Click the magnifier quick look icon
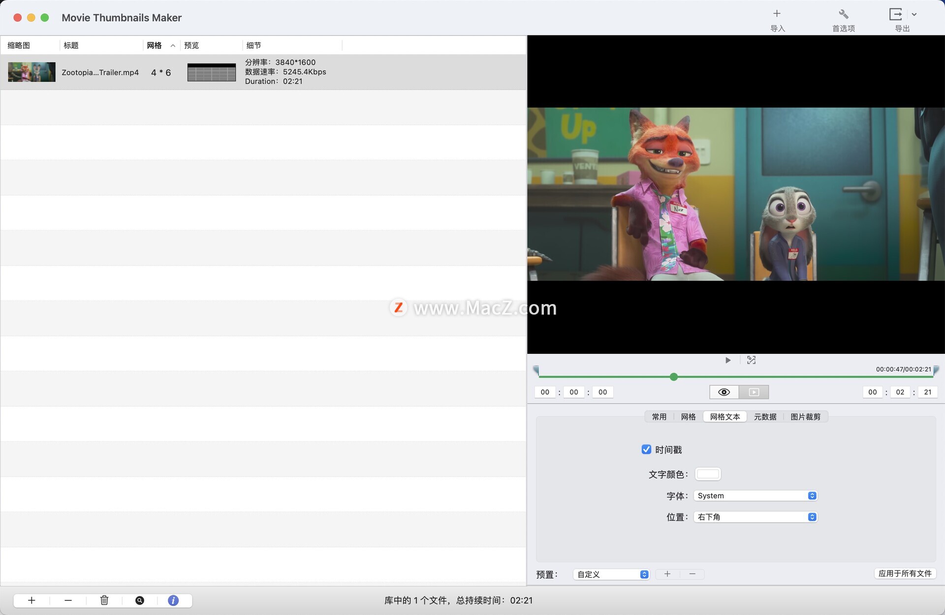Viewport: 945px width, 615px height. pyautogui.click(x=140, y=600)
